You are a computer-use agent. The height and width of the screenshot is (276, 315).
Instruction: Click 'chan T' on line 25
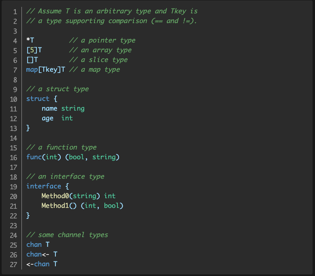point(38,245)
